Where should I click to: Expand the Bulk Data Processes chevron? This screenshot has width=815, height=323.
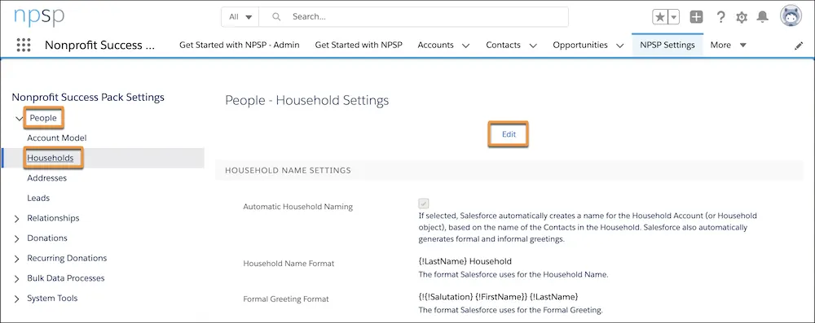pos(17,278)
